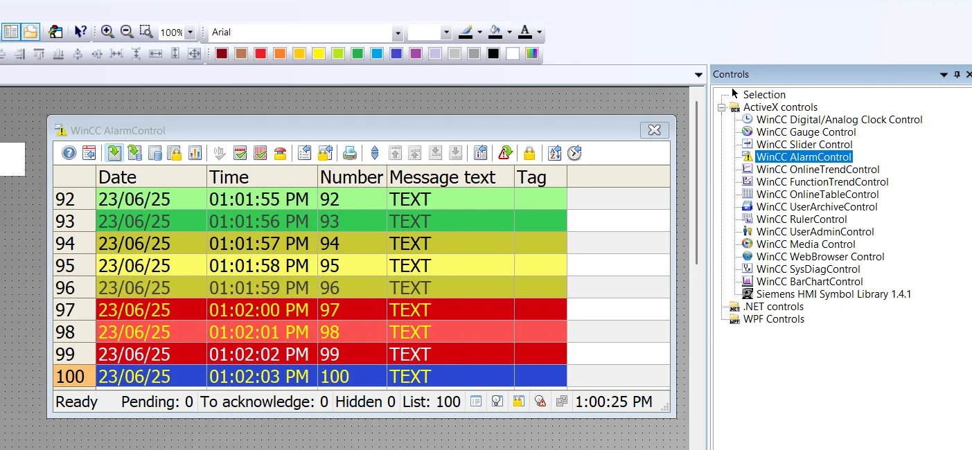
Task: Jump to the first message icon
Action: pyautogui.click(x=395, y=153)
